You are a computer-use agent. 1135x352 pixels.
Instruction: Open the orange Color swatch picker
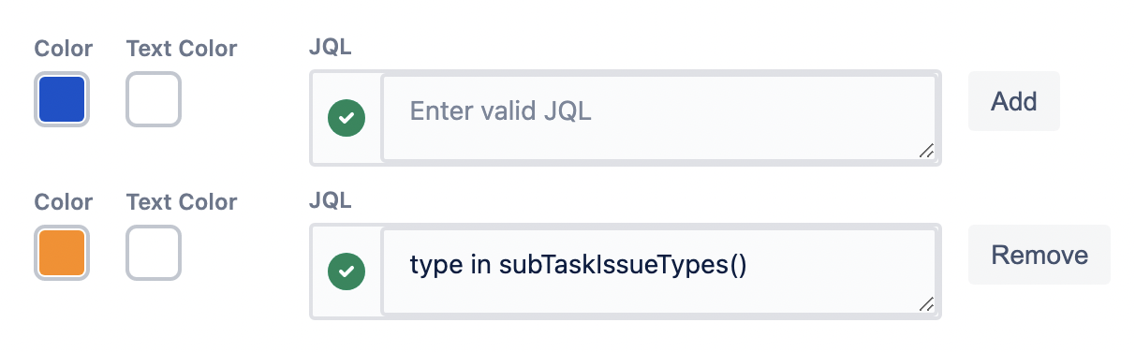(62, 253)
